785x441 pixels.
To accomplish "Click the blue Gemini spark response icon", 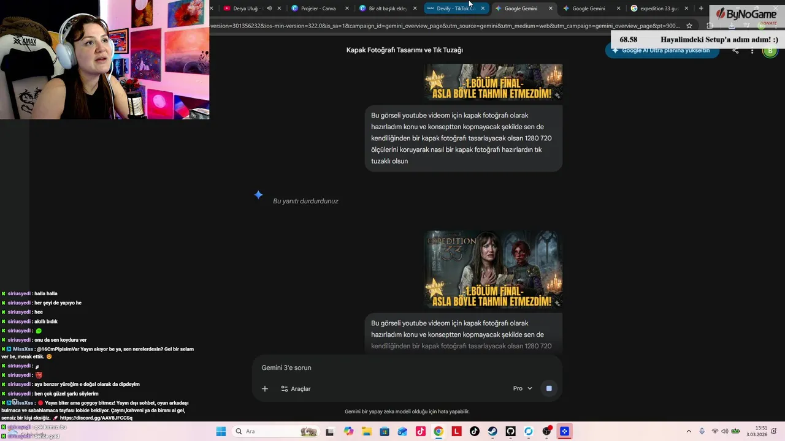I will pos(258,195).
